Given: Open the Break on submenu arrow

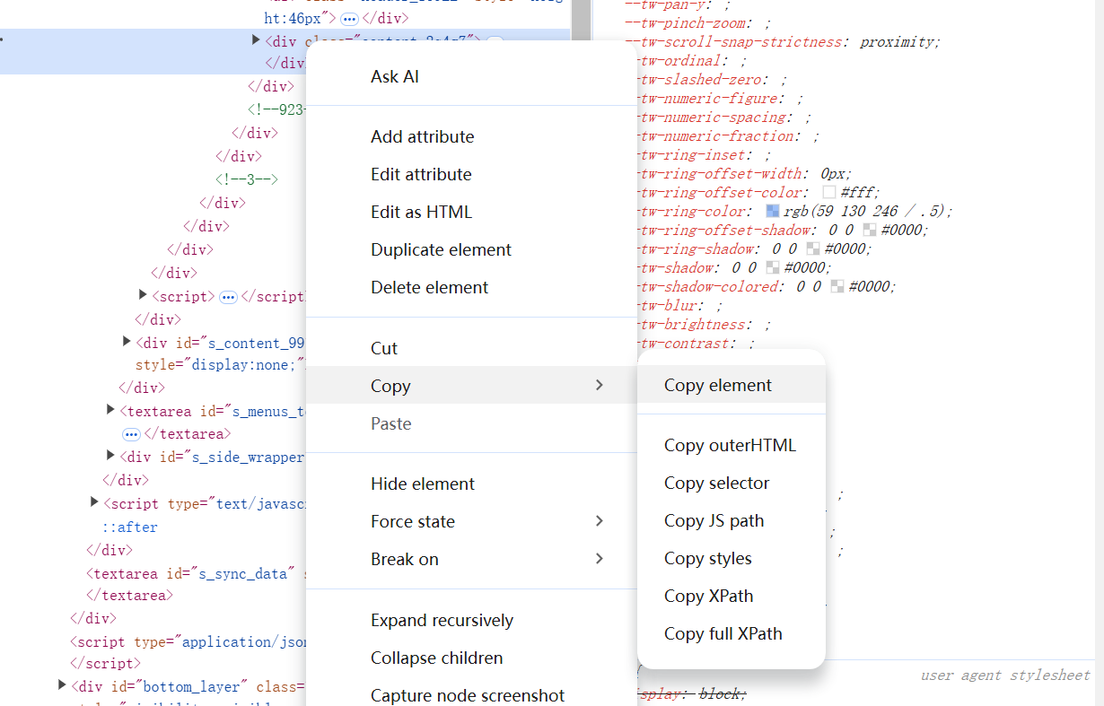Looking at the screenshot, I should tap(600, 559).
